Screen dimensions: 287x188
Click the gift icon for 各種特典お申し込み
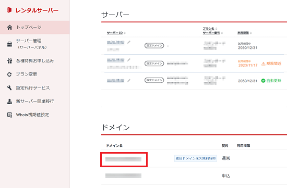tap(9, 61)
